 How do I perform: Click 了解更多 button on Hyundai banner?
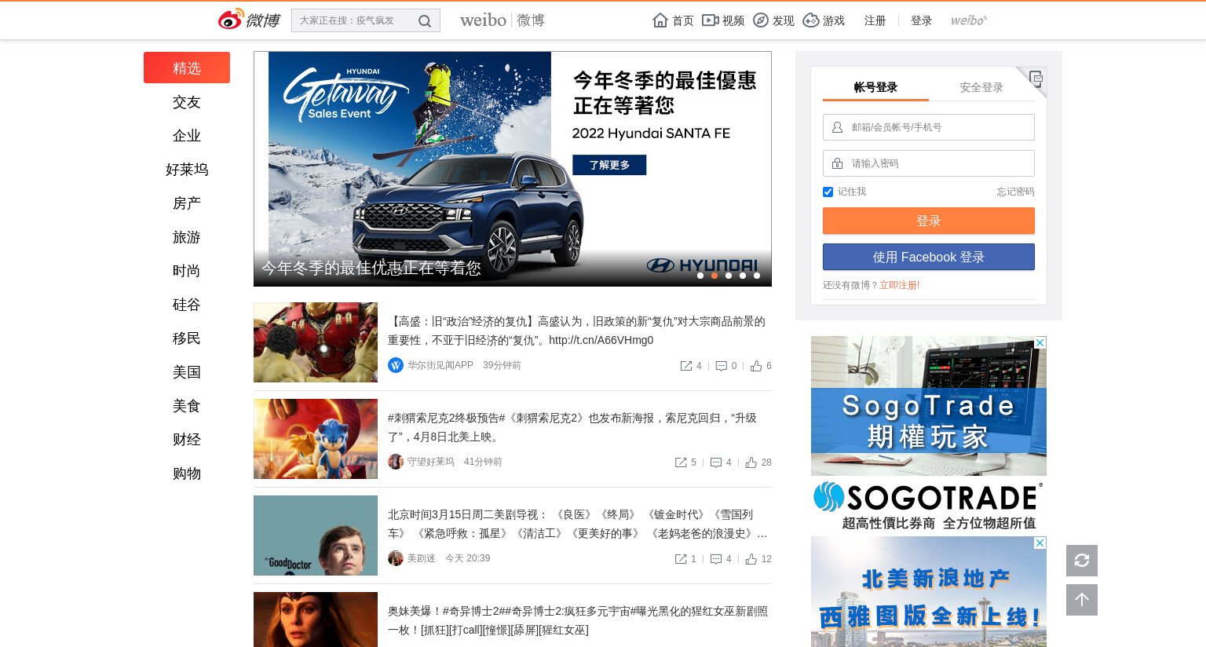[609, 165]
